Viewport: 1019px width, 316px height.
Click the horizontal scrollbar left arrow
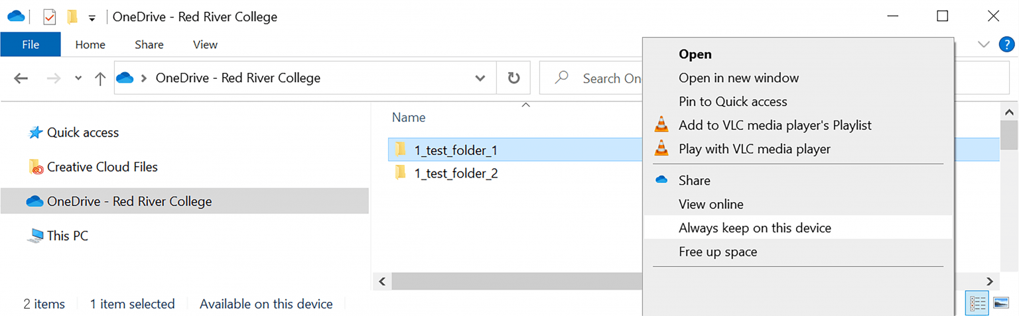click(x=381, y=281)
